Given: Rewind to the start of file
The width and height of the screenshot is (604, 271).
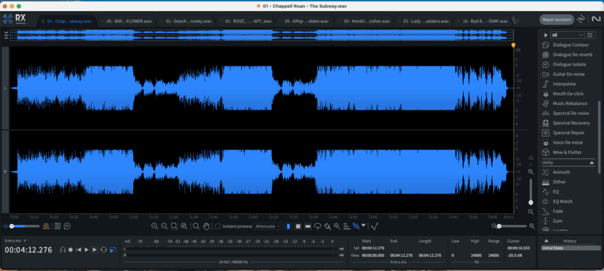Looking at the screenshot, I should (78, 250).
